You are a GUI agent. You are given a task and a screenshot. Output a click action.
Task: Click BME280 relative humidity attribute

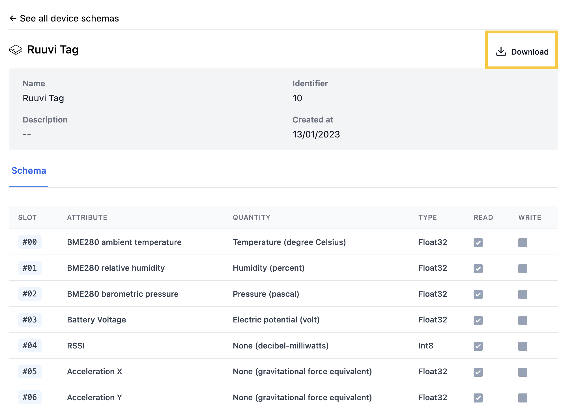[x=116, y=268]
